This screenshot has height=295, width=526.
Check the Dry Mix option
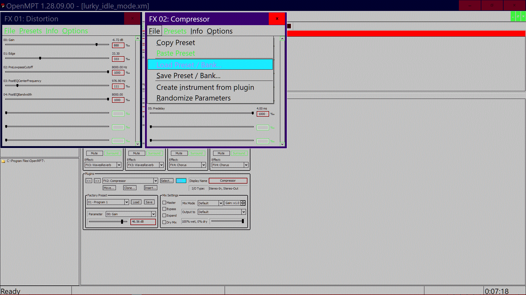tap(164, 222)
